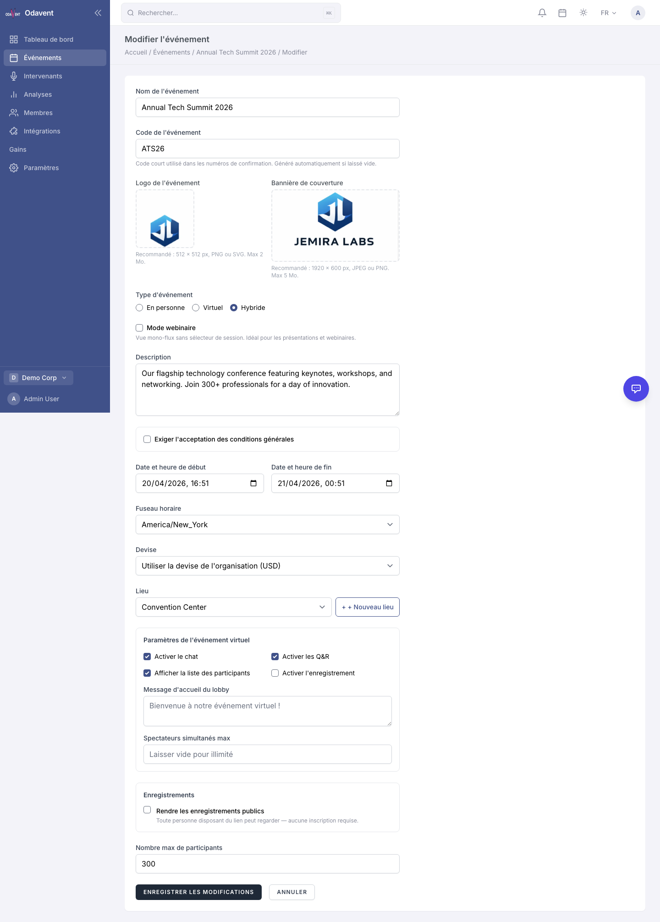Viewport: 660px width, 922px height.
Task: Click the Tableau de bord grid icon
Action: (x=14, y=39)
